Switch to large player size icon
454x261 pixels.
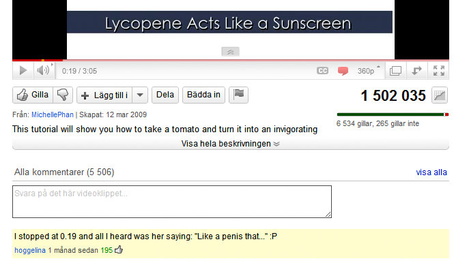pyautogui.click(x=395, y=71)
